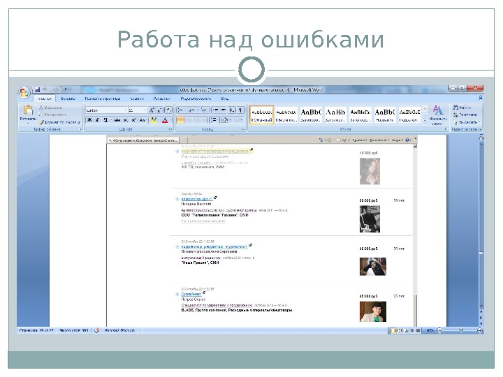Click the Line Spacing icon

[214, 120]
